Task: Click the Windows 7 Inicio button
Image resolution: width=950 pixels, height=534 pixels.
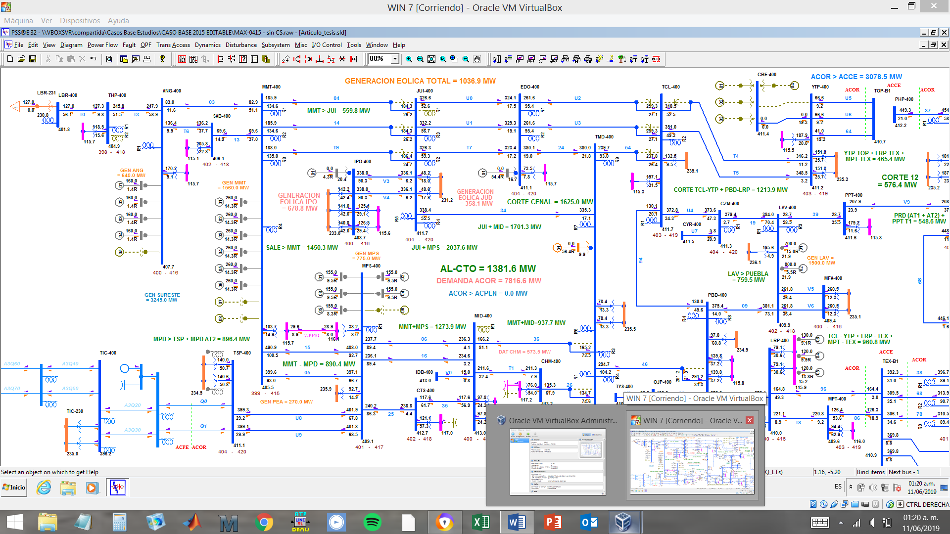Action: (x=14, y=488)
